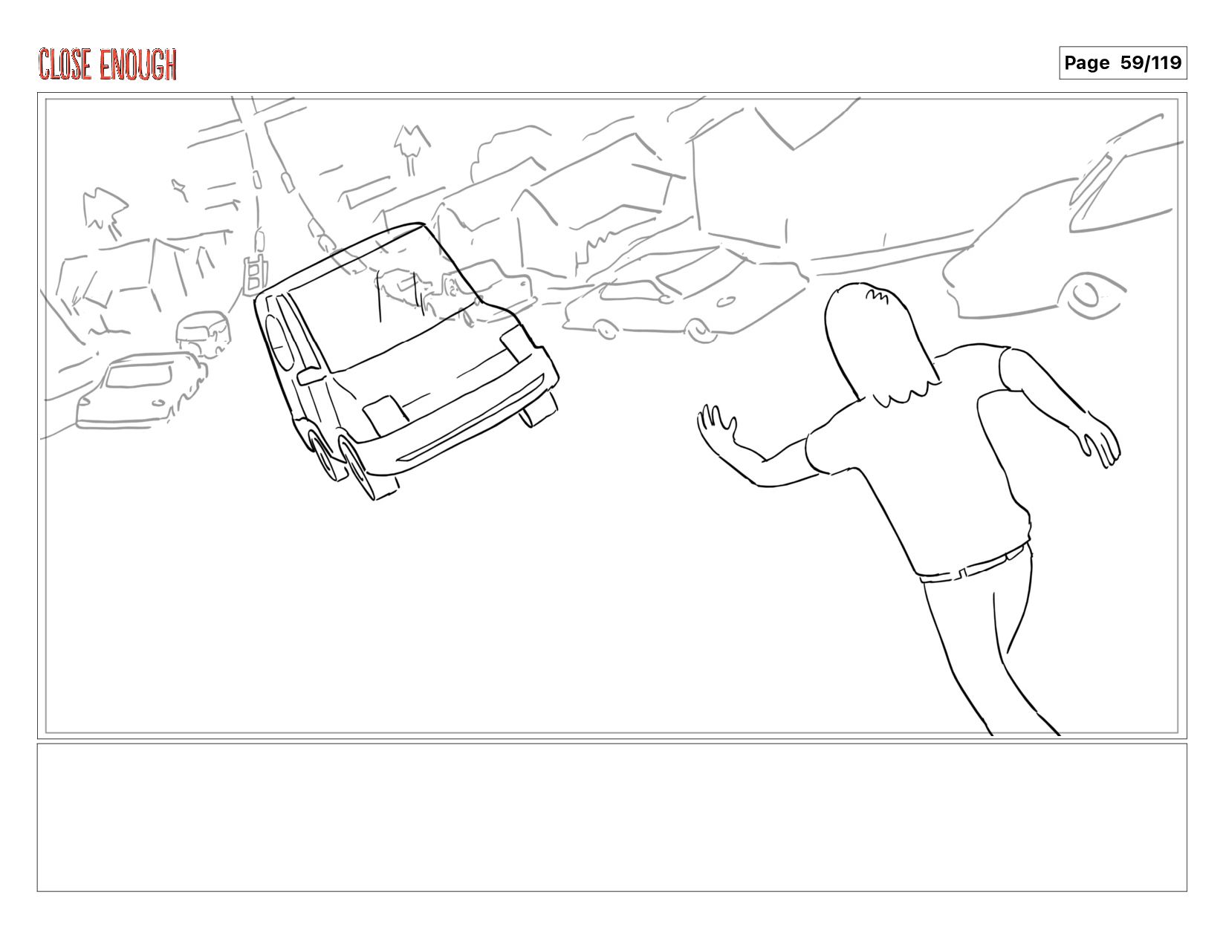Click the storyboard panel thumbnail with flying car
The image size is (1226, 947).
pos(612,416)
